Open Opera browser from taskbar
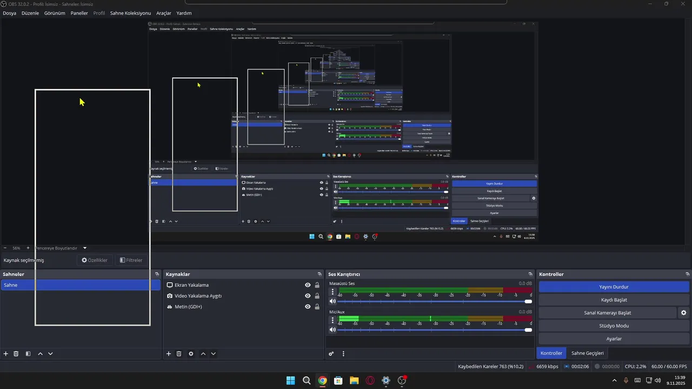This screenshot has height=389, width=692. 370,380
